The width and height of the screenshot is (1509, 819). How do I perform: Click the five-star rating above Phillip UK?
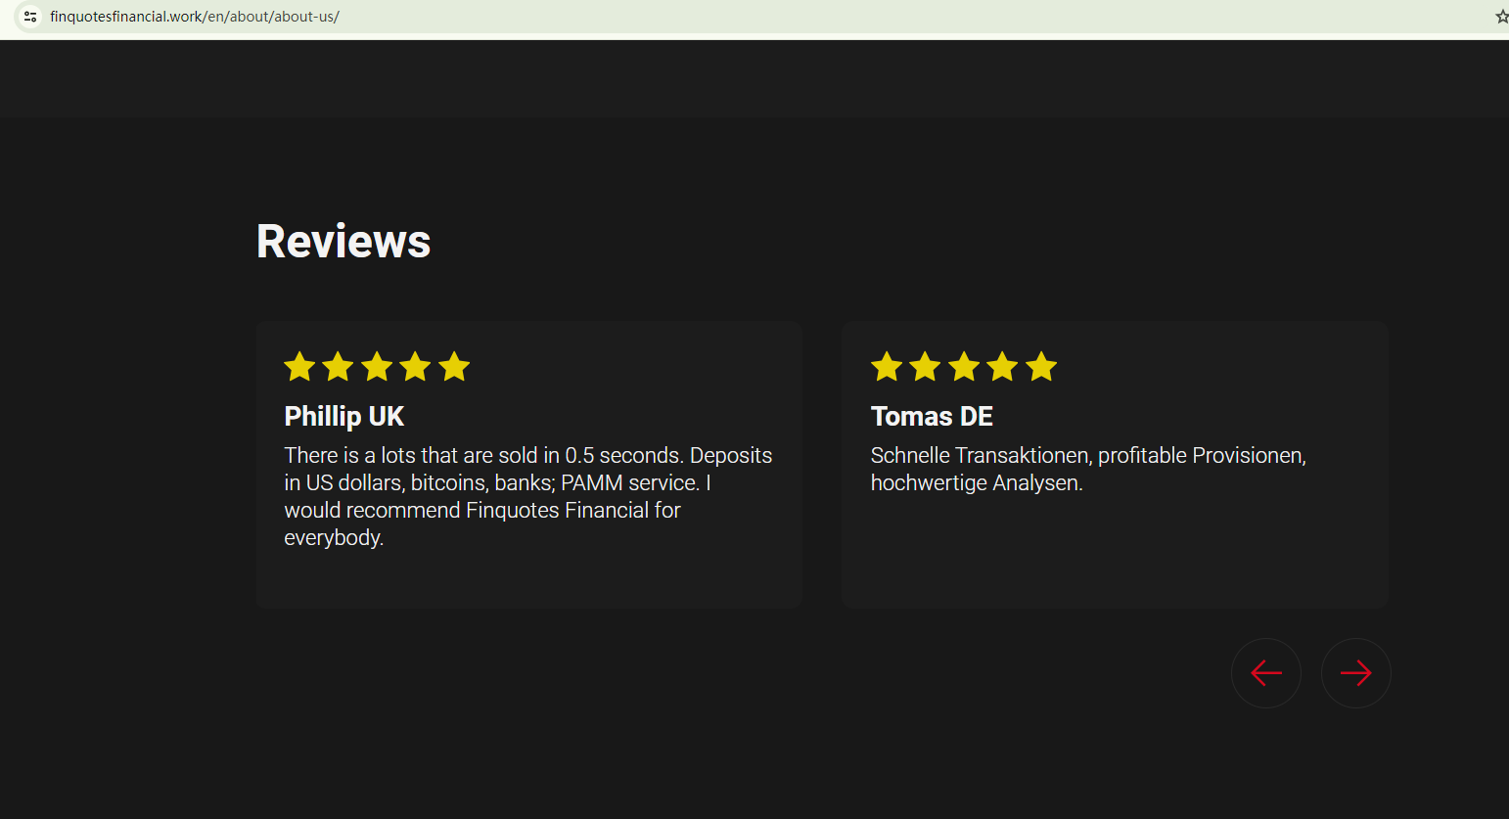click(x=377, y=367)
